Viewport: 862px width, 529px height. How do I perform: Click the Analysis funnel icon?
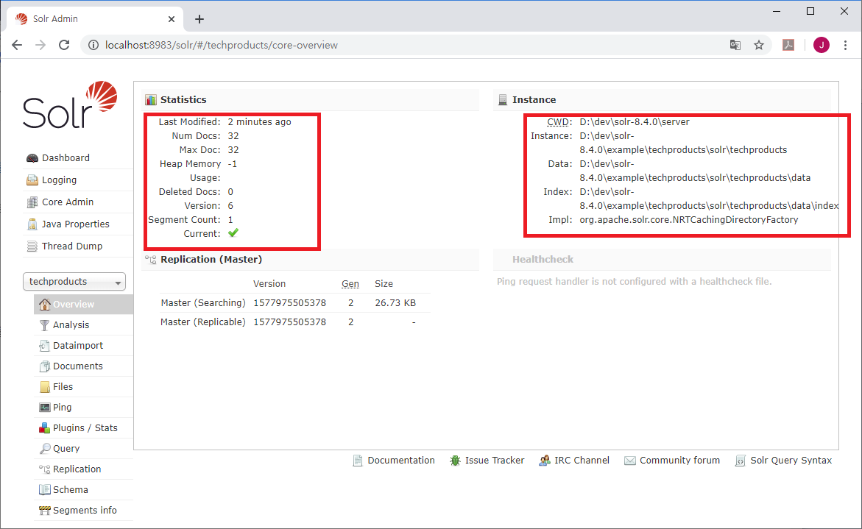(x=44, y=325)
